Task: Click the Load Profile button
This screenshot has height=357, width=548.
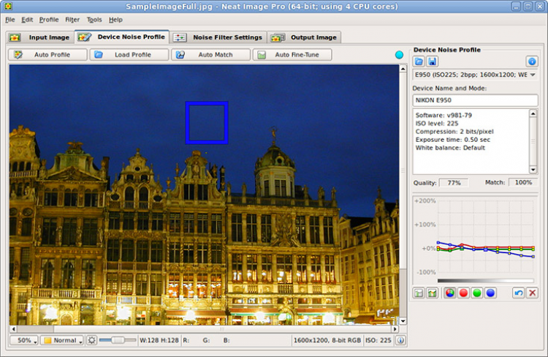Action: tap(129, 55)
